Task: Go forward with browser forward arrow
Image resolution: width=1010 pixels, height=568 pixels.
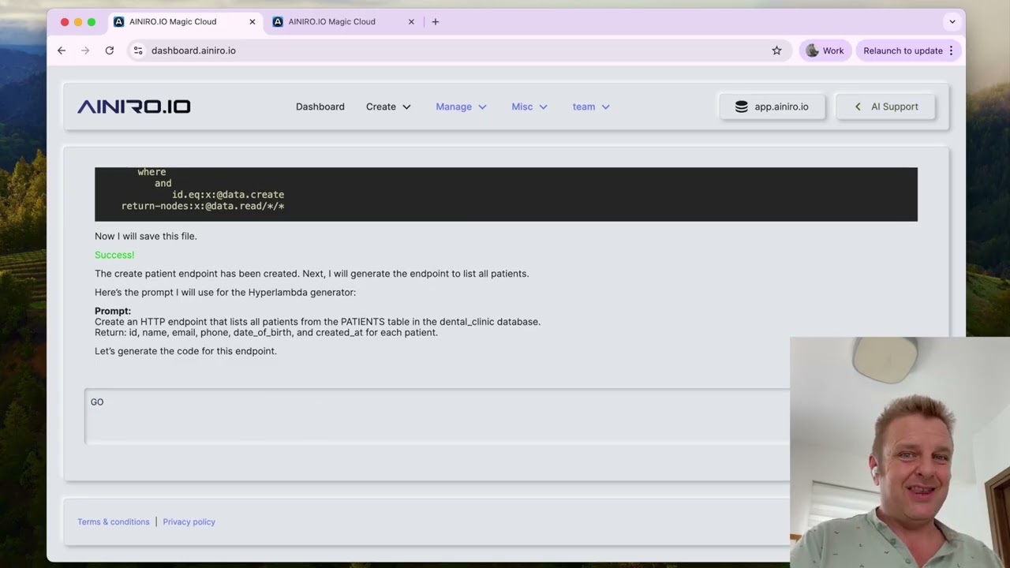Action: coord(85,50)
